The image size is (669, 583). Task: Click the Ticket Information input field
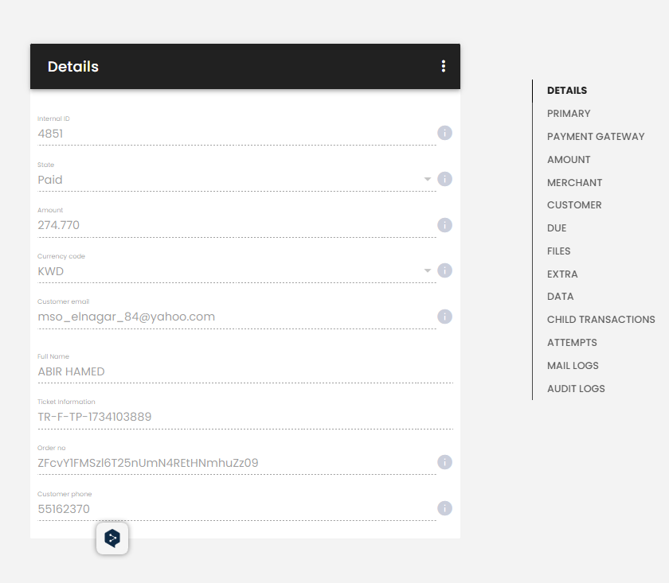point(245,418)
